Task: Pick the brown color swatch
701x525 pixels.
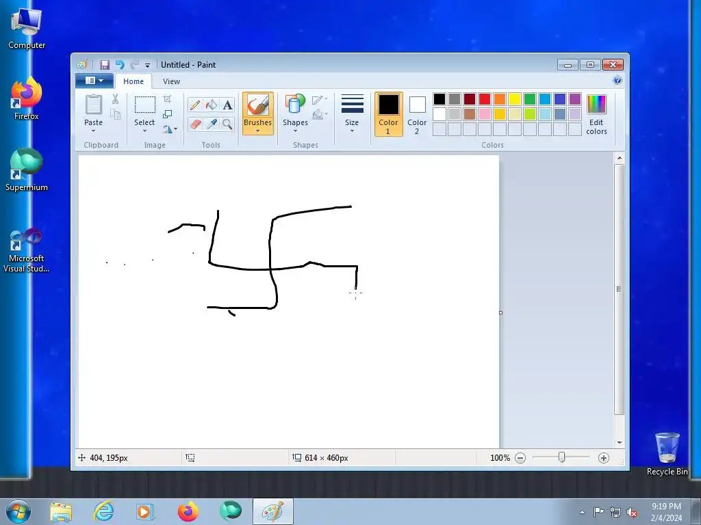Action: tap(470, 114)
